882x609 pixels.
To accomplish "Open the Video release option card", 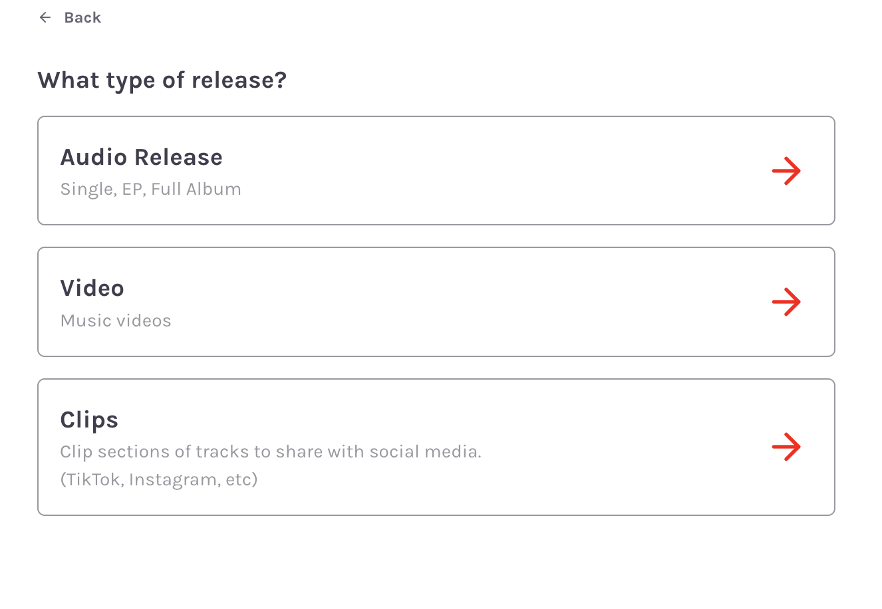I will click(436, 302).
